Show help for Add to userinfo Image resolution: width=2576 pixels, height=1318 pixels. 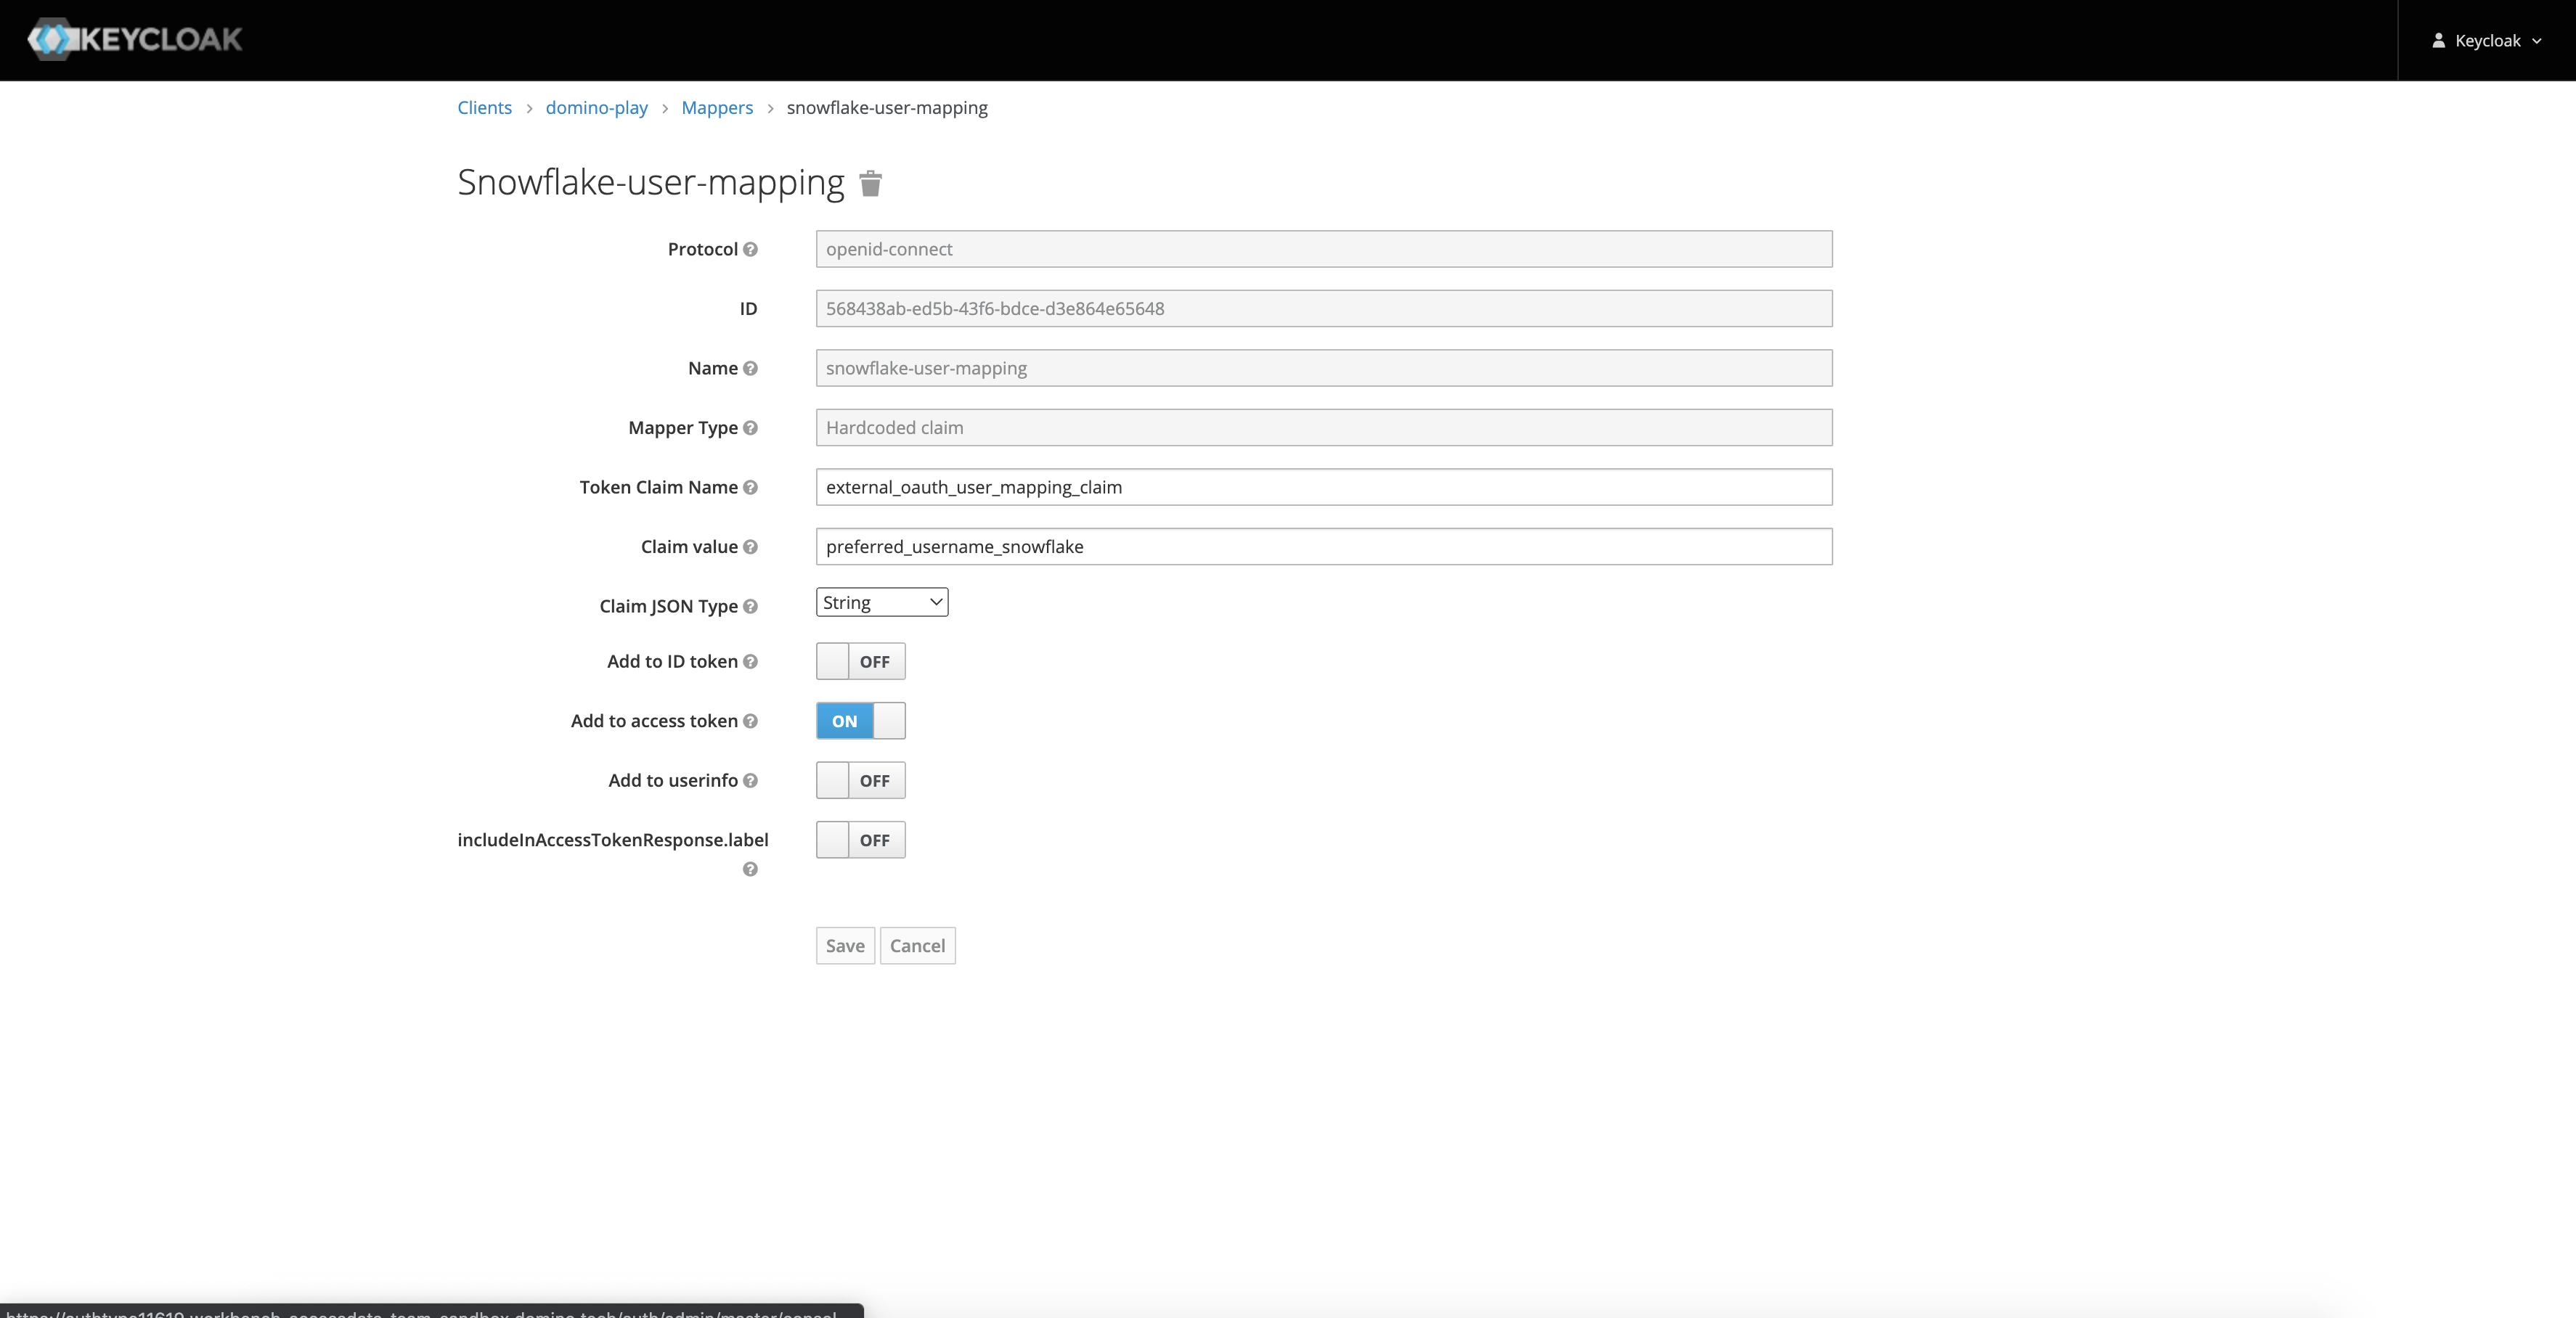[x=750, y=780]
